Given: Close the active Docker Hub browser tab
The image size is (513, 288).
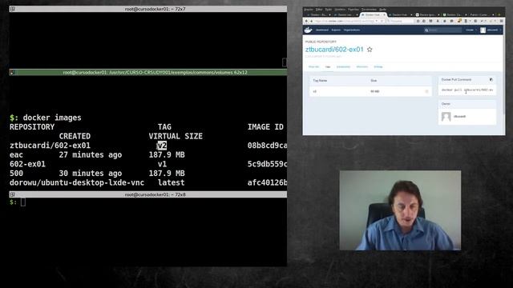Looking at the screenshot, I should point(384,14).
